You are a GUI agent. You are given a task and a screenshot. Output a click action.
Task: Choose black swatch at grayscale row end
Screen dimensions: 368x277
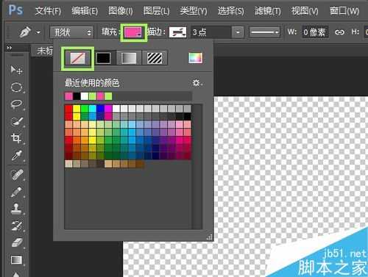[x=188, y=117]
